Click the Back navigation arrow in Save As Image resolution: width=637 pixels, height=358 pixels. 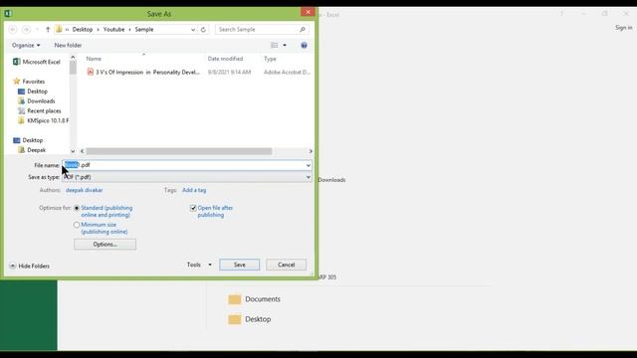click(13, 29)
